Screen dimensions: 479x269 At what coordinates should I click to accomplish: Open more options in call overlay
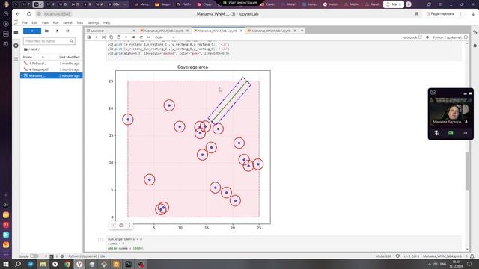(x=465, y=133)
